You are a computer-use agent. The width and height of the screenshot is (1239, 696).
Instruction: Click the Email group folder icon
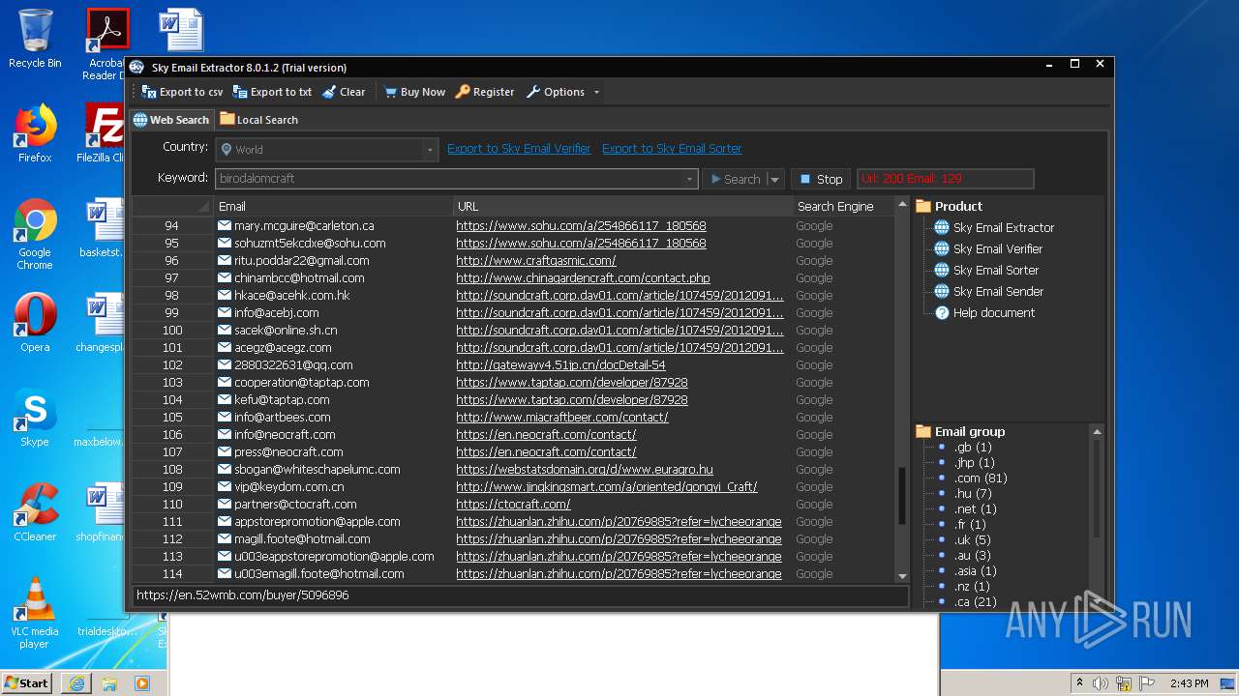[923, 431]
